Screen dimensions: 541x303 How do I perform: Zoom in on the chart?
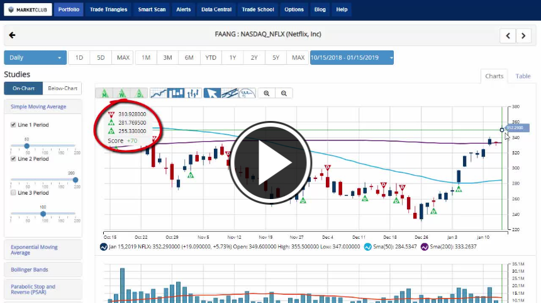coord(267,93)
